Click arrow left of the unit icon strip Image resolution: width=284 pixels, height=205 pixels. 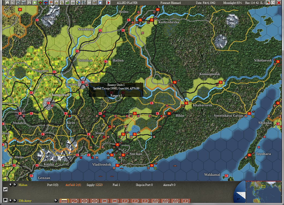[x=56, y=200]
